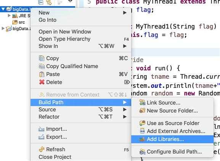
Task: Click the Link Source icon
Action: (142, 103)
